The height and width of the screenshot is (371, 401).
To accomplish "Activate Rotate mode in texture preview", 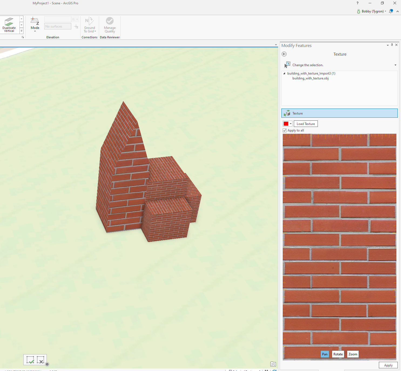I will [338, 354].
